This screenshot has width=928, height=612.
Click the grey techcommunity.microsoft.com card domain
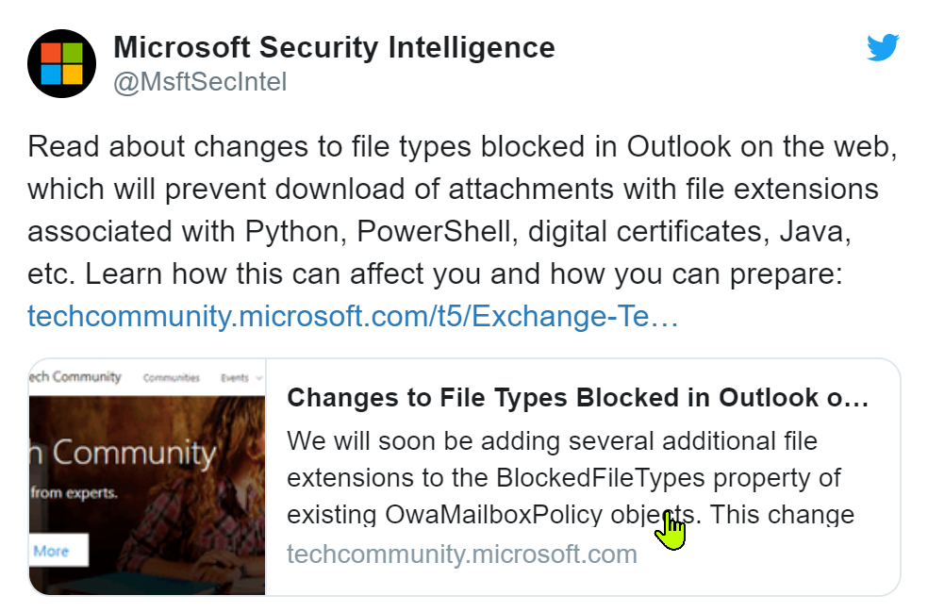coord(461,554)
